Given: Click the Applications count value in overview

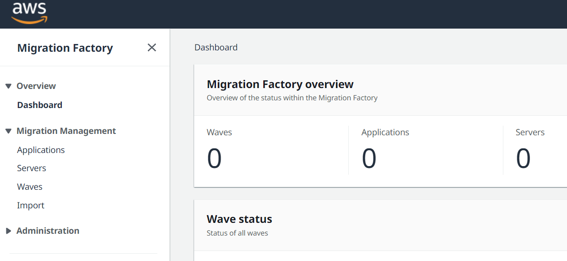Looking at the screenshot, I should click(369, 158).
